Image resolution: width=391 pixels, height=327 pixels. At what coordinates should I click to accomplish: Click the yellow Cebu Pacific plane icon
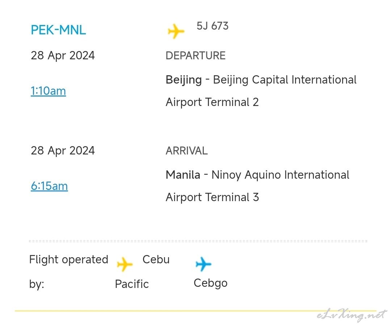tap(125, 264)
